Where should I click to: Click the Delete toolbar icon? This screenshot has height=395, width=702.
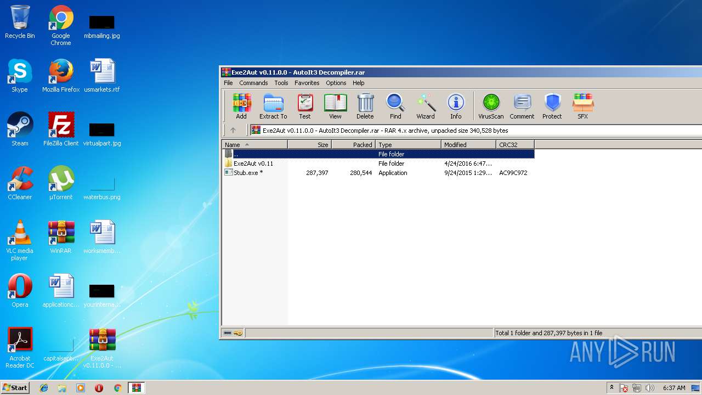coord(365,106)
